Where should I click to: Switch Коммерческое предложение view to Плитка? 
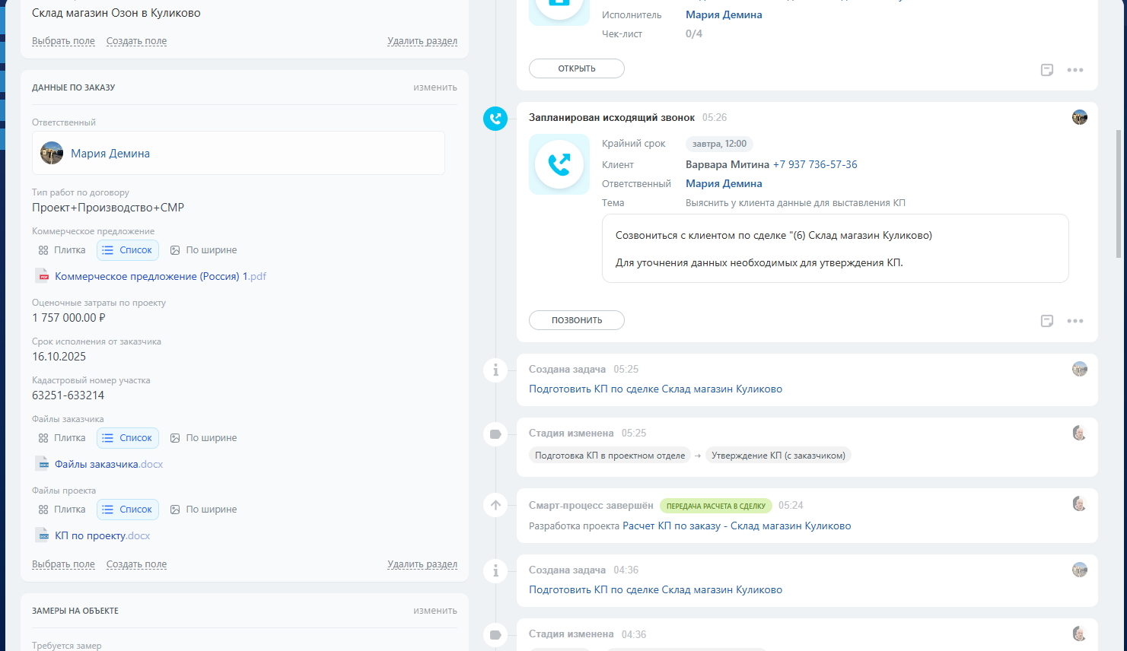[x=62, y=250]
